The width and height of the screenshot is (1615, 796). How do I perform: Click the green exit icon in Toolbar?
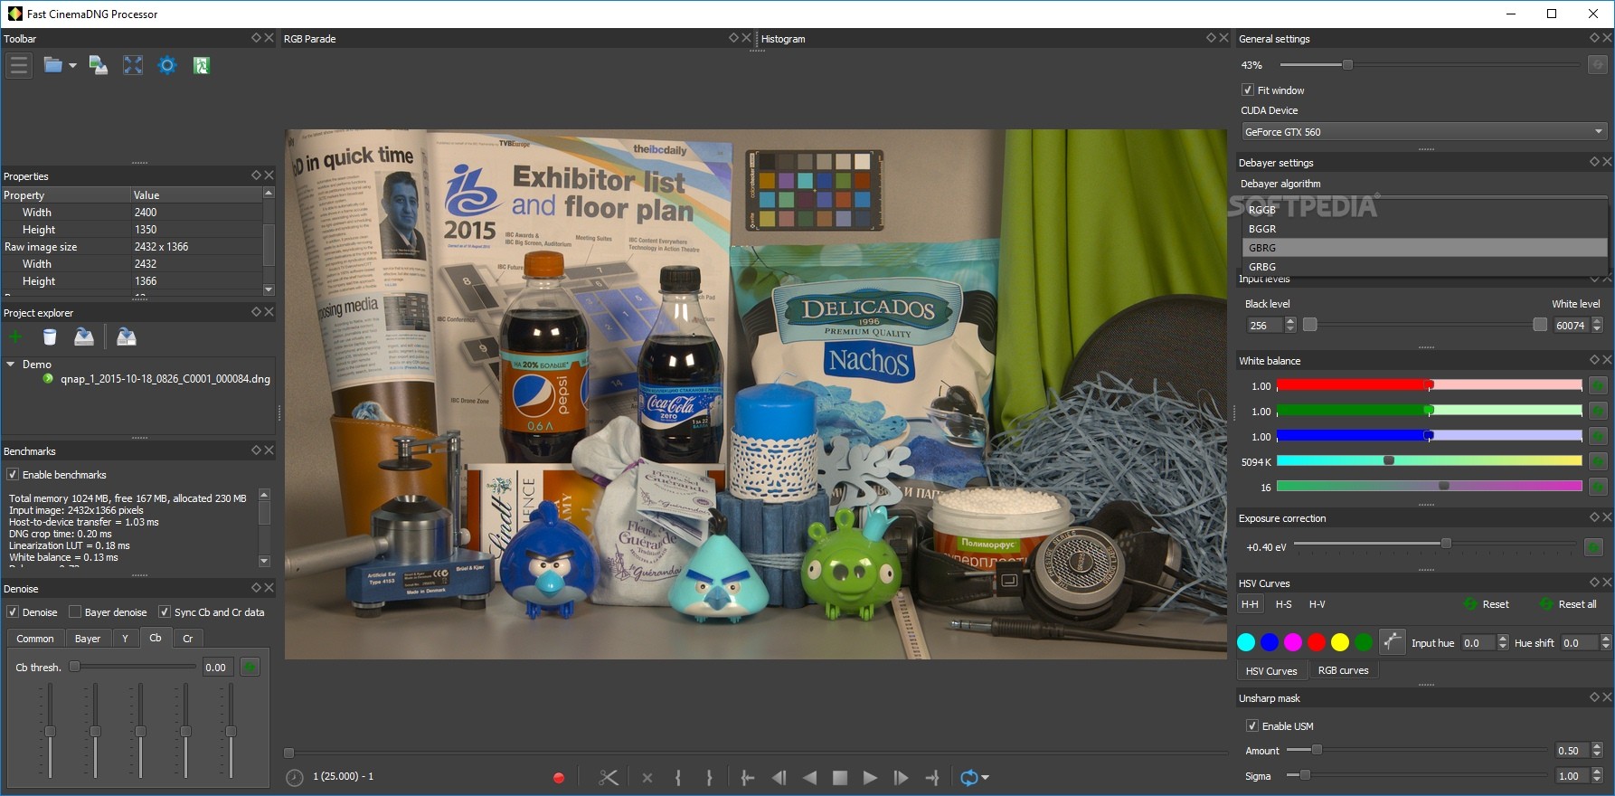tap(202, 65)
